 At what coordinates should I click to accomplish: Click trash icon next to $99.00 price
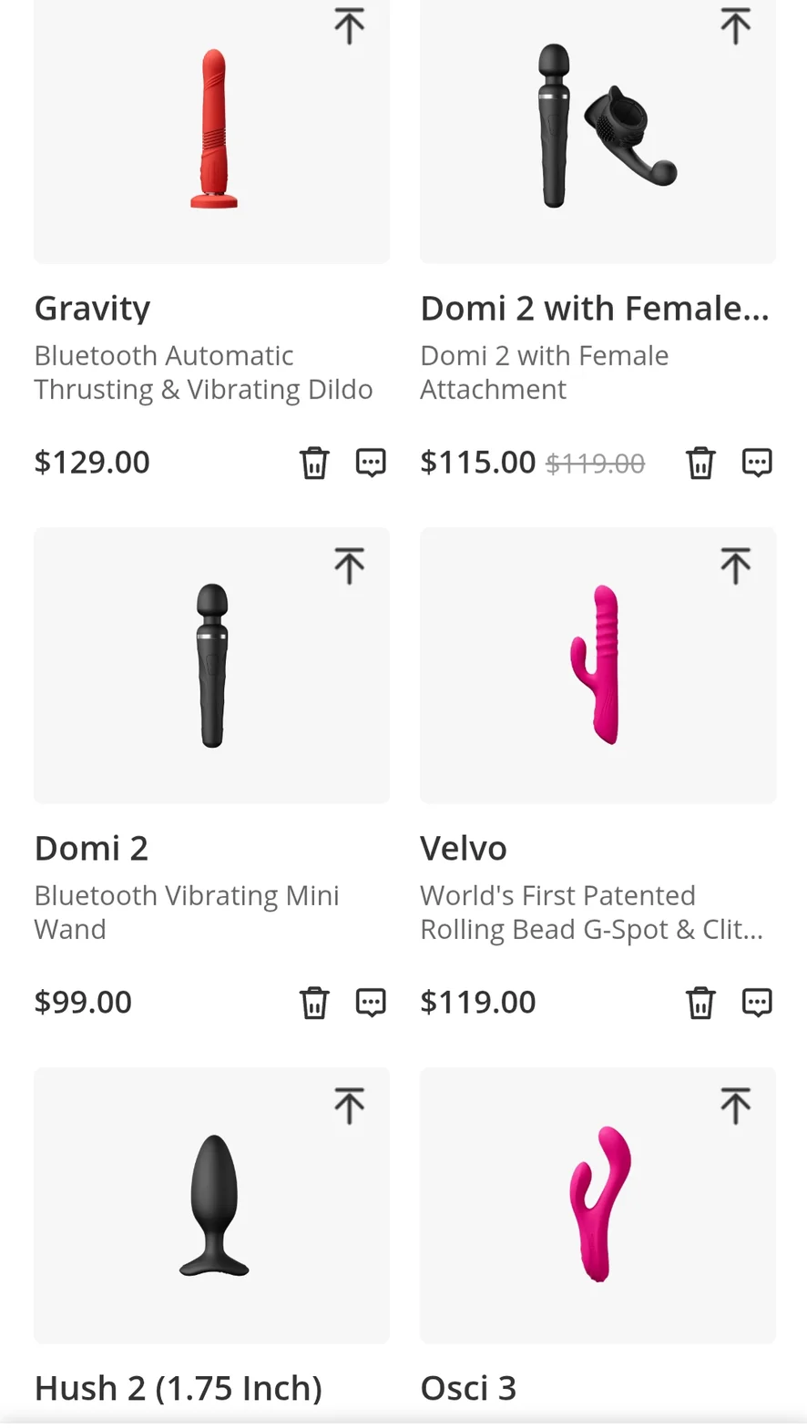(314, 1003)
